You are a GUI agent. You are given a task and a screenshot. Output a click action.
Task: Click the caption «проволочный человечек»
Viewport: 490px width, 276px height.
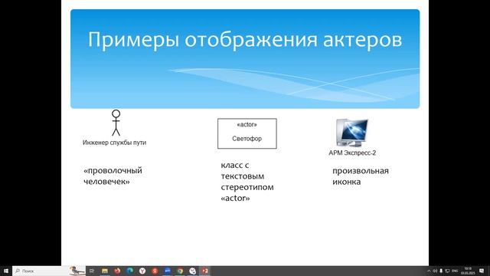pos(113,176)
